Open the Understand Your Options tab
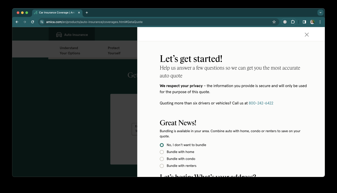 pos(70,51)
